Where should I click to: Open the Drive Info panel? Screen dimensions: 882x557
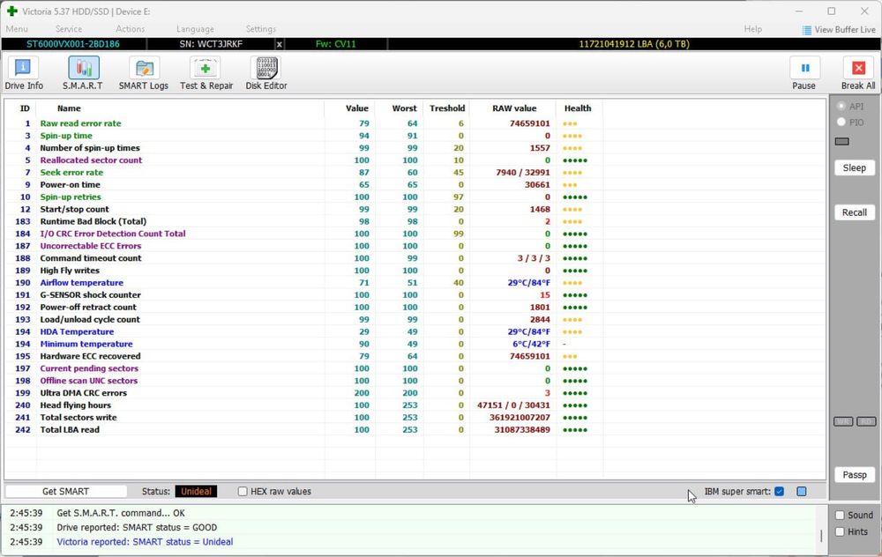click(24, 72)
